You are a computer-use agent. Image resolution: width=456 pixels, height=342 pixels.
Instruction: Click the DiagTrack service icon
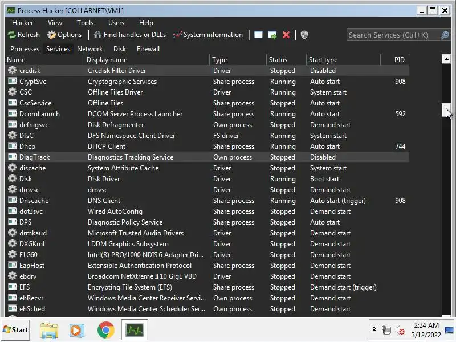pos(12,157)
